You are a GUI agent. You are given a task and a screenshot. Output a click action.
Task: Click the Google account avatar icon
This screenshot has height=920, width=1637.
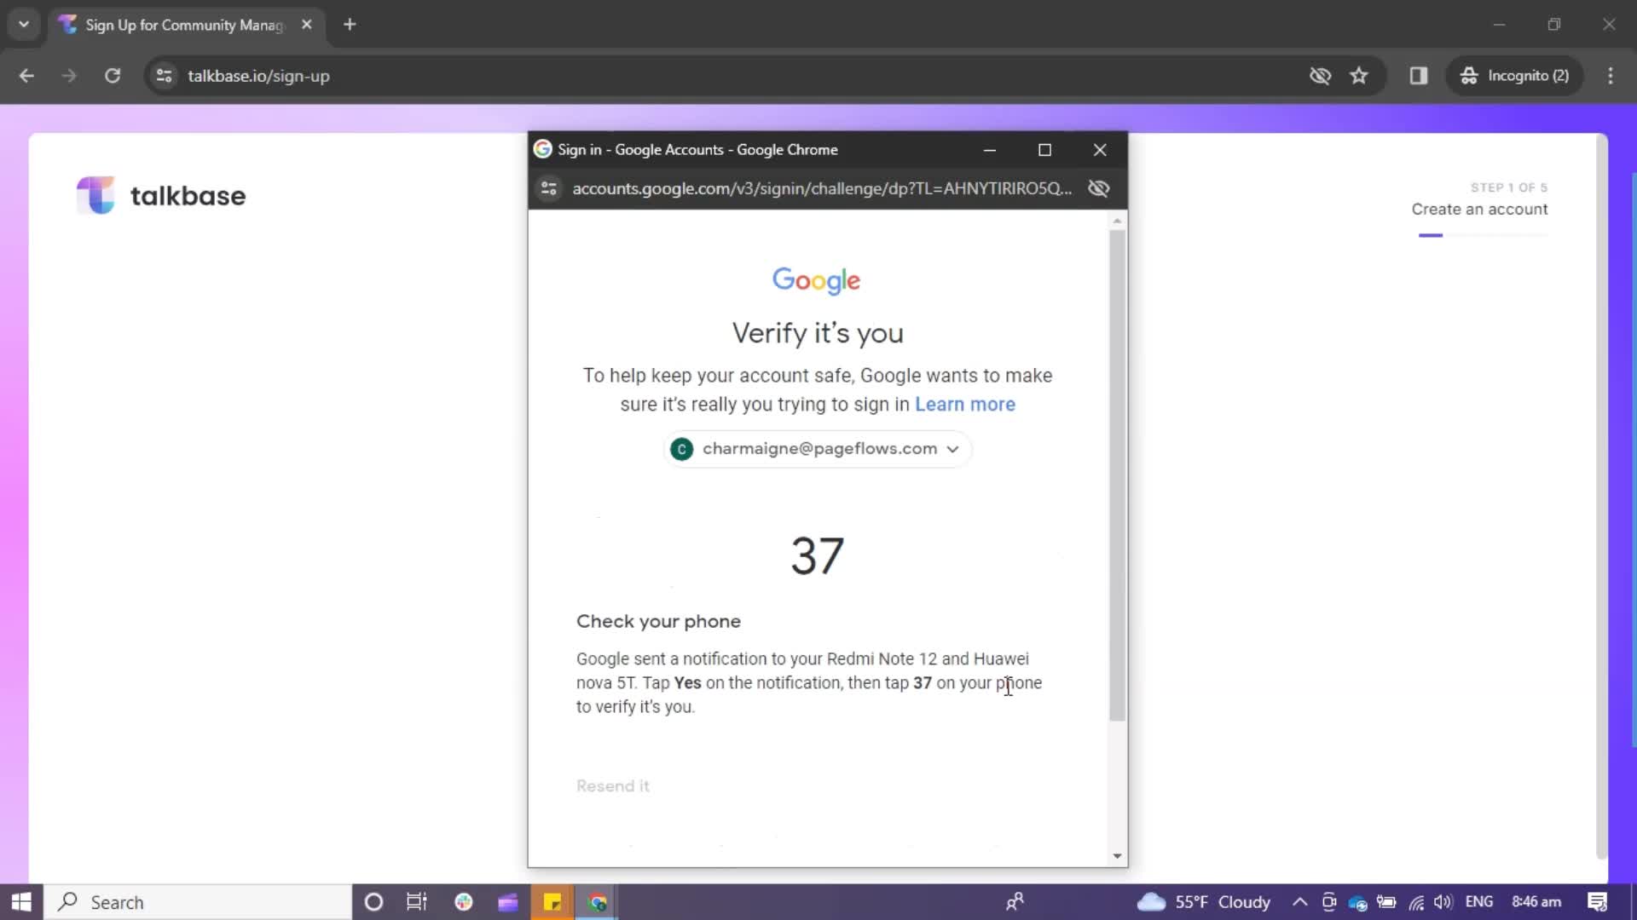(x=682, y=448)
